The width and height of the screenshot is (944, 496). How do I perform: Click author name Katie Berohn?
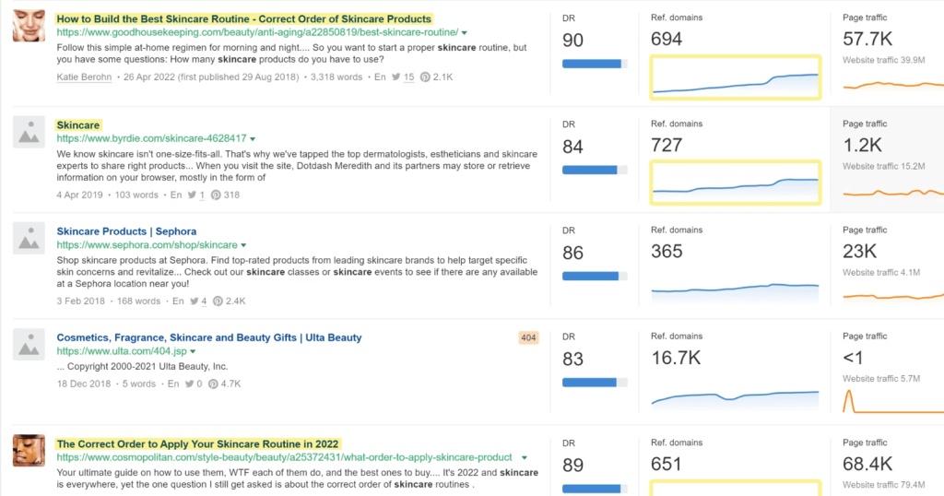pos(86,77)
